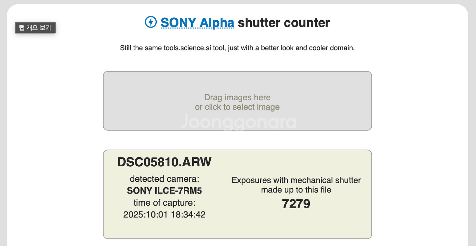Click empty area of result card's bottom
476x246 pixels.
(237, 230)
